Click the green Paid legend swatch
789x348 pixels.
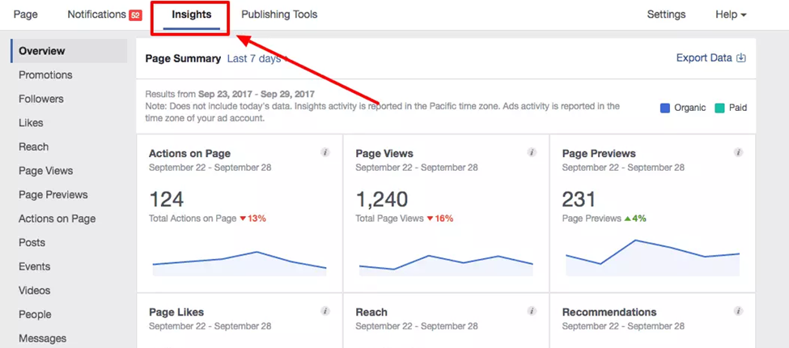(x=719, y=108)
